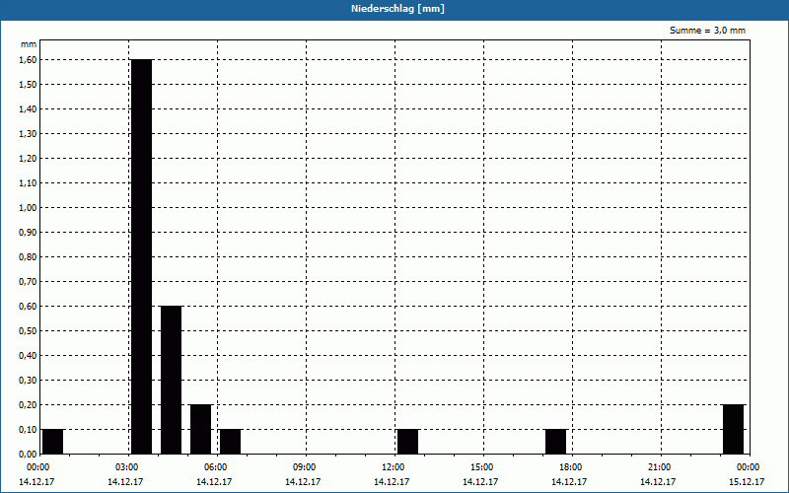The height and width of the screenshot is (493, 789).
Task: Click the Niederschlag [mm] chart title
Action: 397,9
